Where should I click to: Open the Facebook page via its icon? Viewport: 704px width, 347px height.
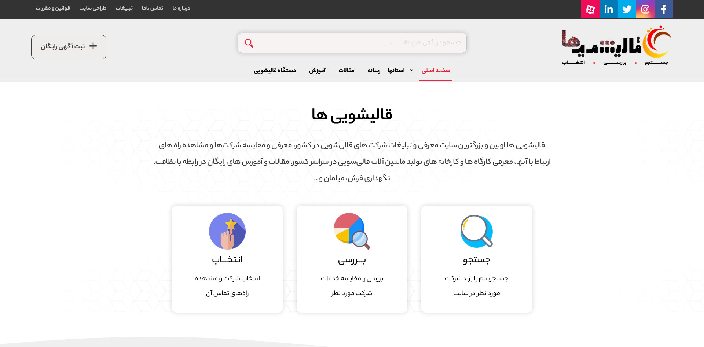(663, 9)
